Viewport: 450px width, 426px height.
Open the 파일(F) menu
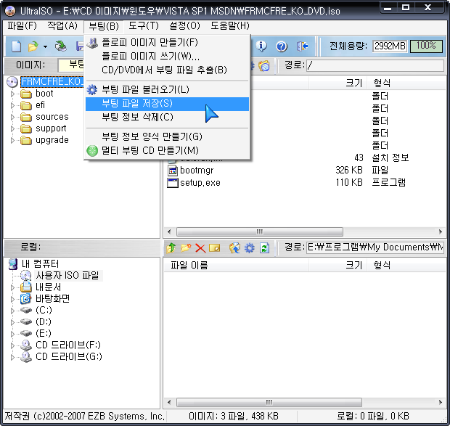pyautogui.click(x=22, y=26)
